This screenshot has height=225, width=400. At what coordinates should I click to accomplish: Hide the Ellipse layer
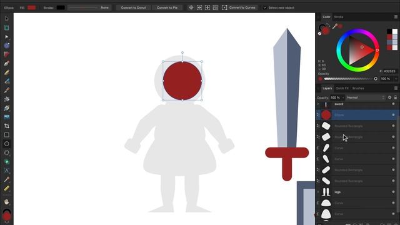coord(393,115)
